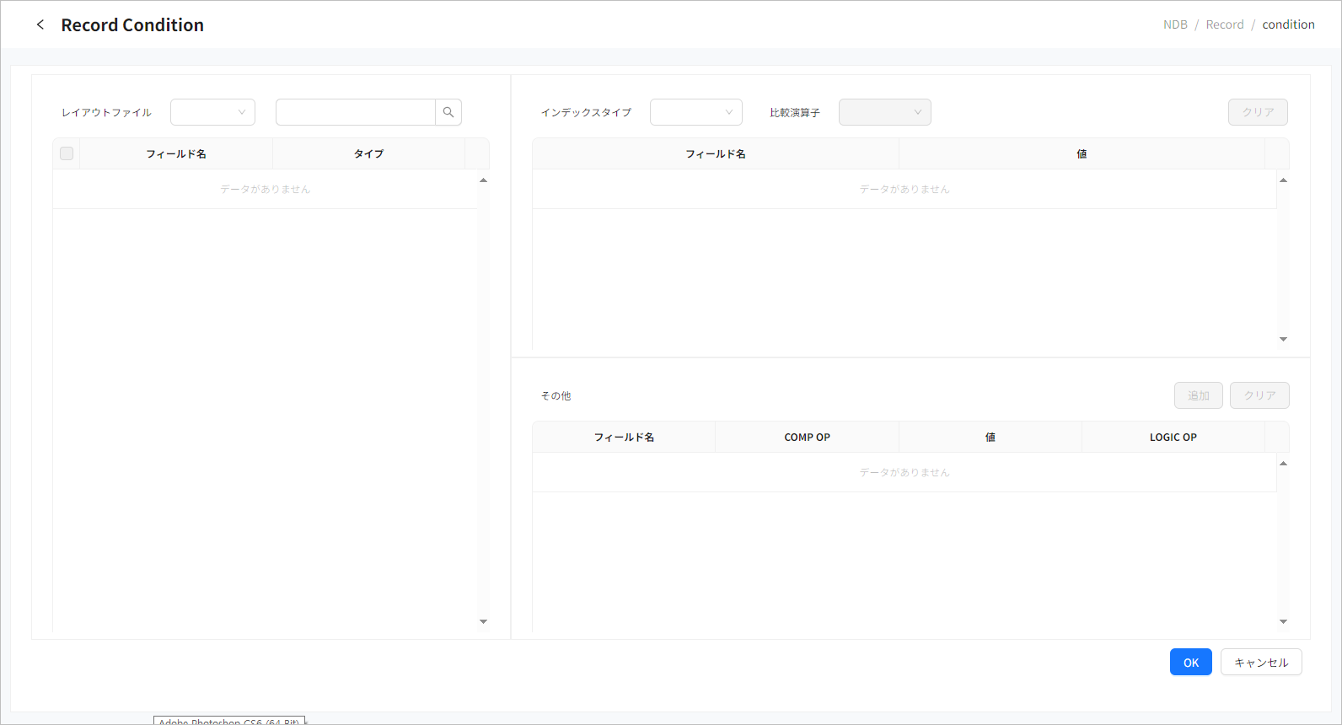This screenshot has height=725, width=1342.
Task: Focus the layout file search input field
Action: coord(355,112)
